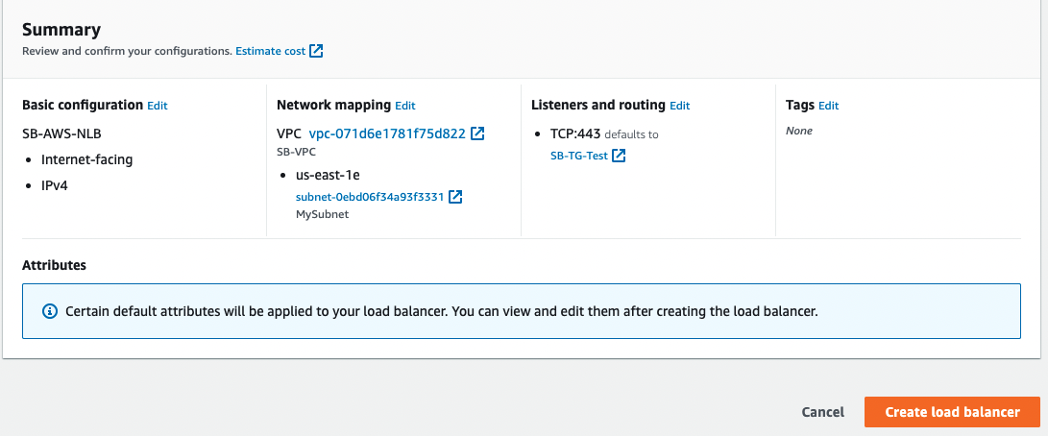Open the Estimate cost external link icon
Viewport: 1048px width, 436px height.
pos(316,51)
